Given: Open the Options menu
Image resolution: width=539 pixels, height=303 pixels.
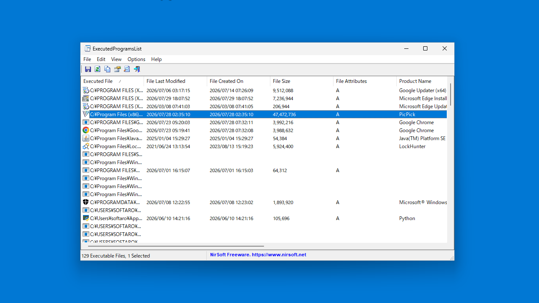Looking at the screenshot, I should (136, 59).
